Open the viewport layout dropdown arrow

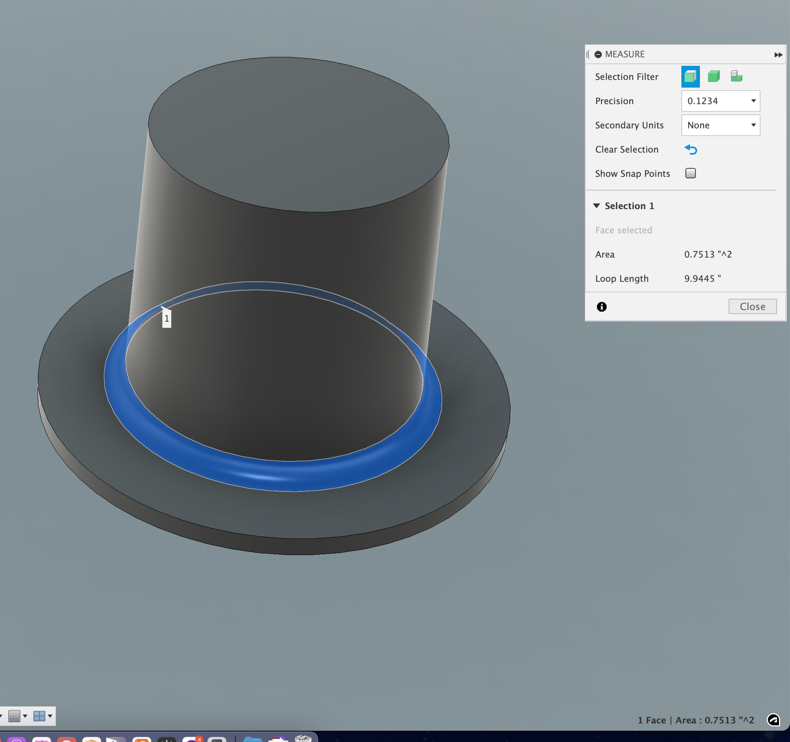click(x=50, y=716)
